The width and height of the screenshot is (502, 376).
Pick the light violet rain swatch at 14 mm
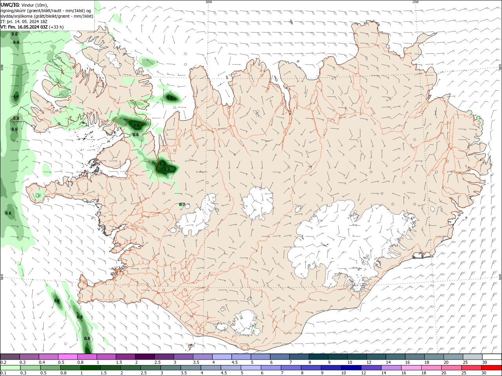(x=391, y=368)
